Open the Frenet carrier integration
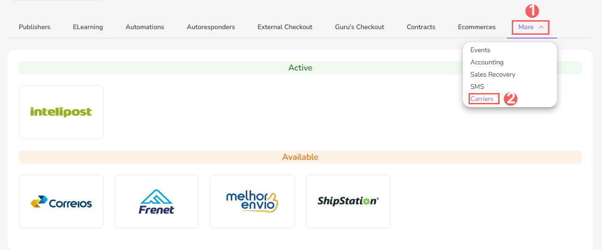Viewport: 602px width, 250px height. [156, 202]
